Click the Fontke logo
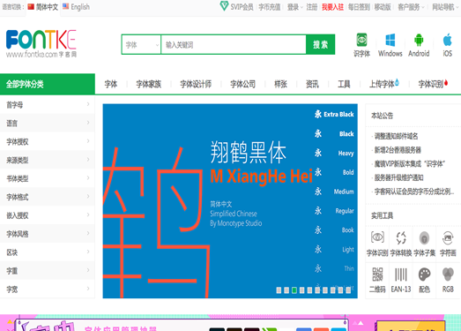Screen dimensions: 461x331 point(41,43)
